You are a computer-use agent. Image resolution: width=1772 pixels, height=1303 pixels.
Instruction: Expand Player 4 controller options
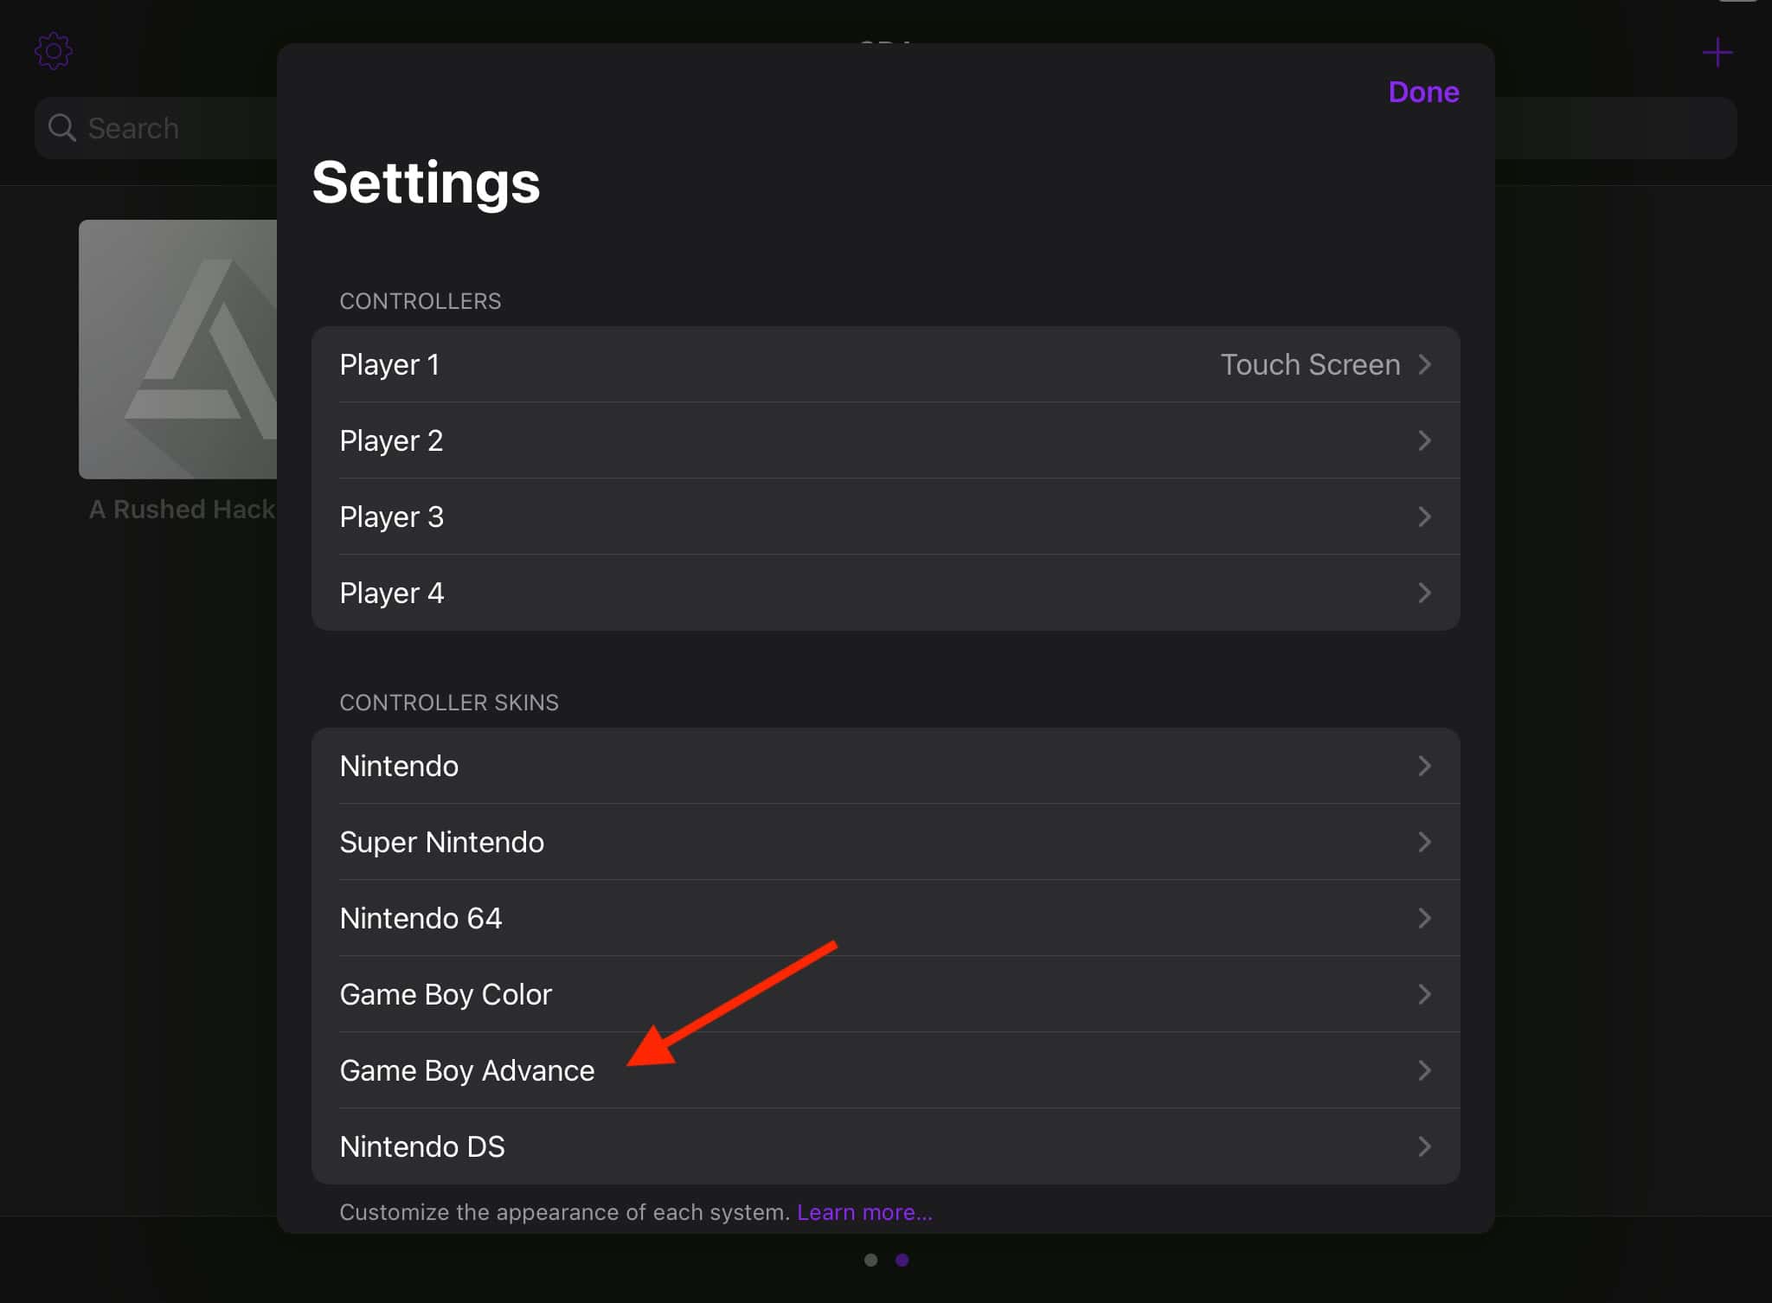coord(884,592)
